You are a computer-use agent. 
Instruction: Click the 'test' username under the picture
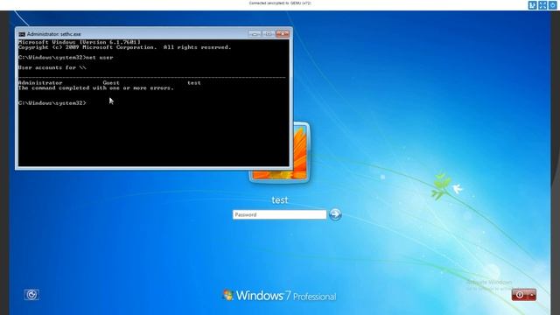point(280,200)
